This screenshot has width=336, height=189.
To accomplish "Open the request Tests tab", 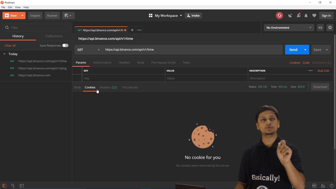I will point(186,62).
